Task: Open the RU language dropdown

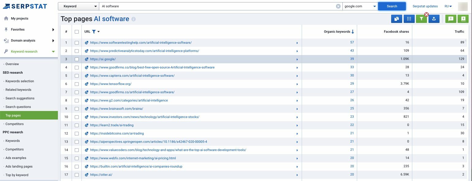Action: pos(448,6)
